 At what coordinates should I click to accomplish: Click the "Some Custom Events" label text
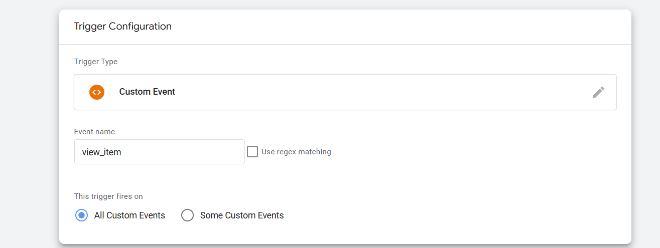coord(242,215)
